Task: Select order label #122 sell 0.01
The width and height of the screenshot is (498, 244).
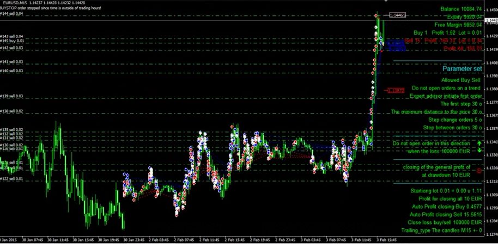Action: pyautogui.click(x=12, y=179)
